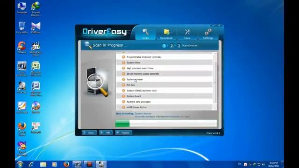The height and width of the screenshot is (168, 299).
Task: Open the CCleaner desktop icon
Action: (x=22, y=48)
